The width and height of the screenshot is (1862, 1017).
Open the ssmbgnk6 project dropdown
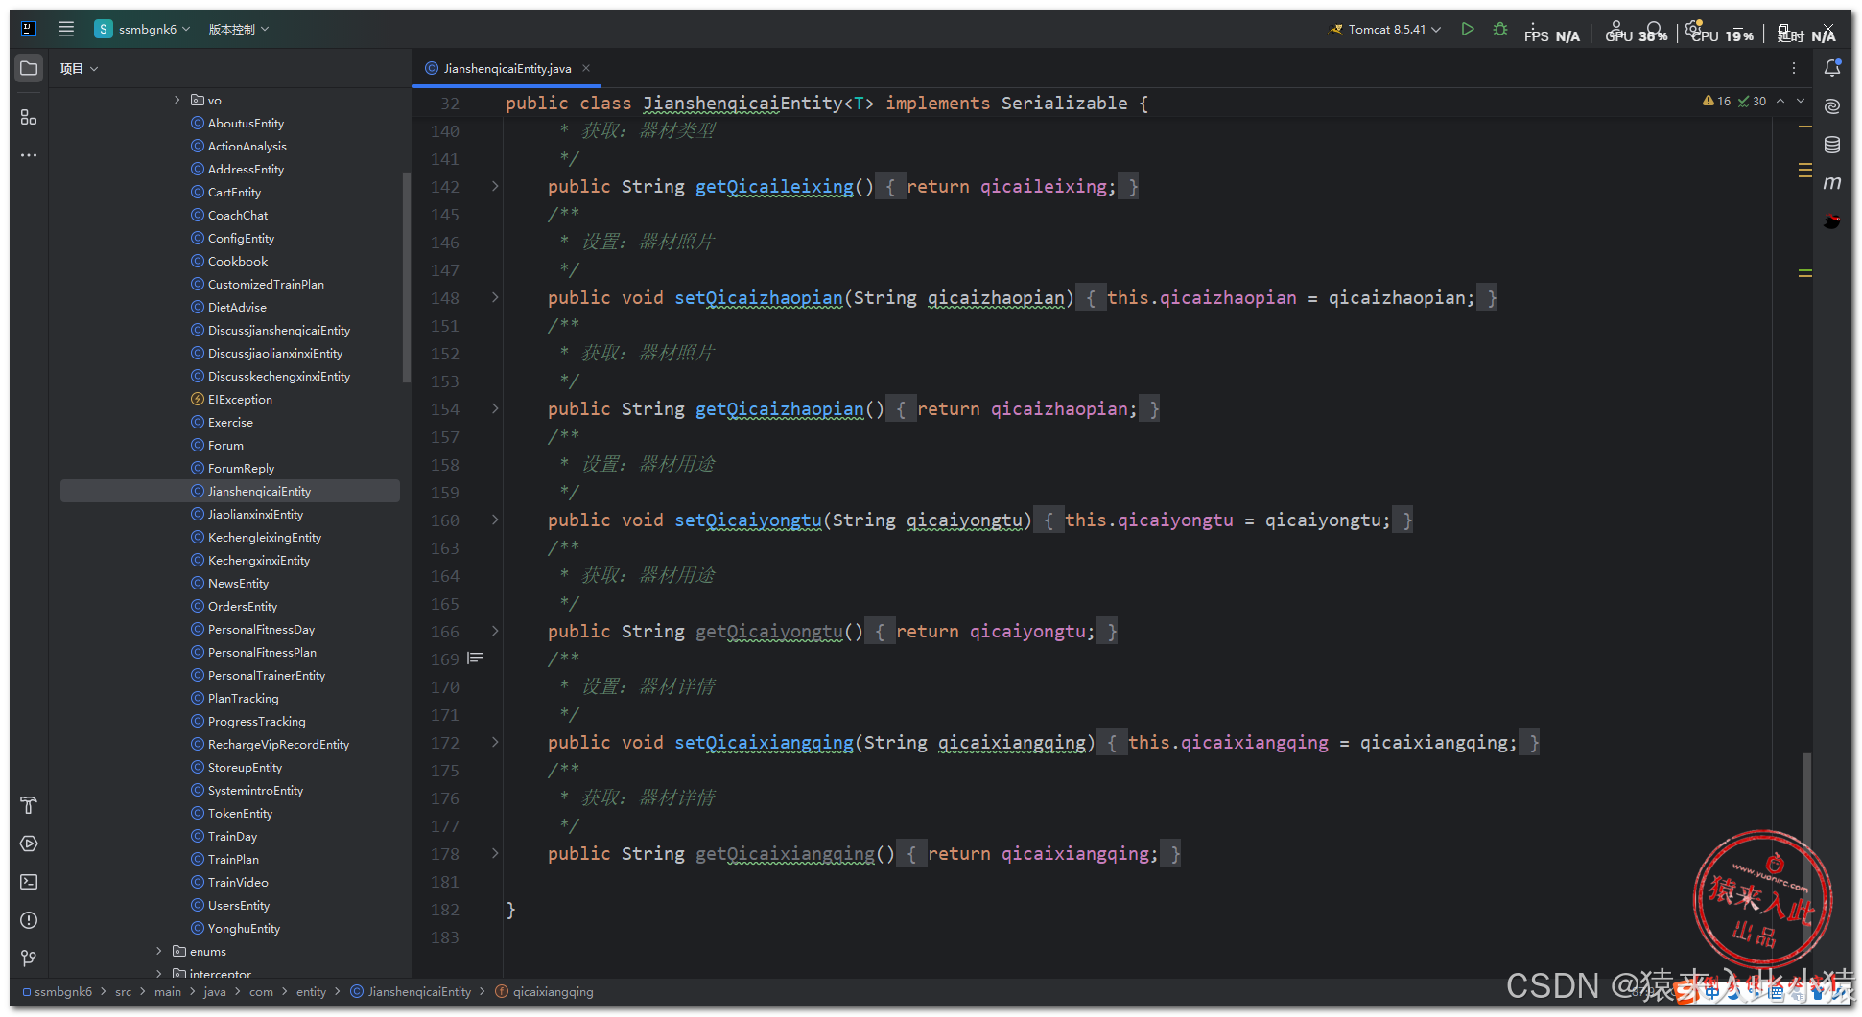[142, 29]
